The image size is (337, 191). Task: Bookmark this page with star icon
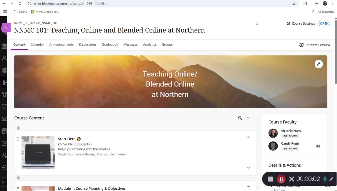(x=294, y=3)
